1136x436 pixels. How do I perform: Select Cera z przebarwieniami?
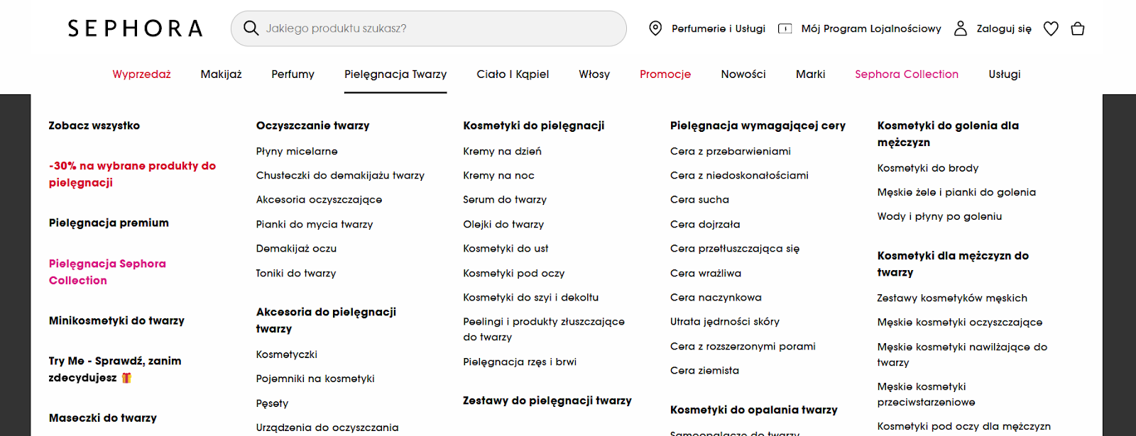[731, 152]
